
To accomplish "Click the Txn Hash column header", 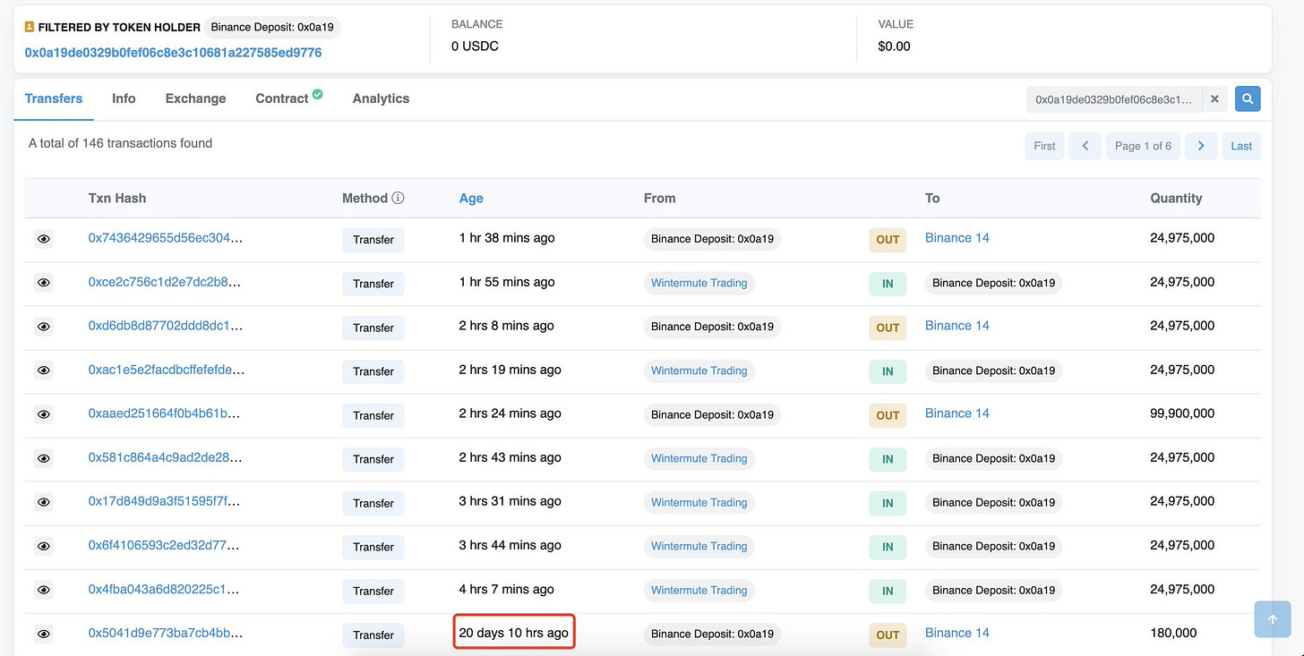I will click(x=117, y=198).
